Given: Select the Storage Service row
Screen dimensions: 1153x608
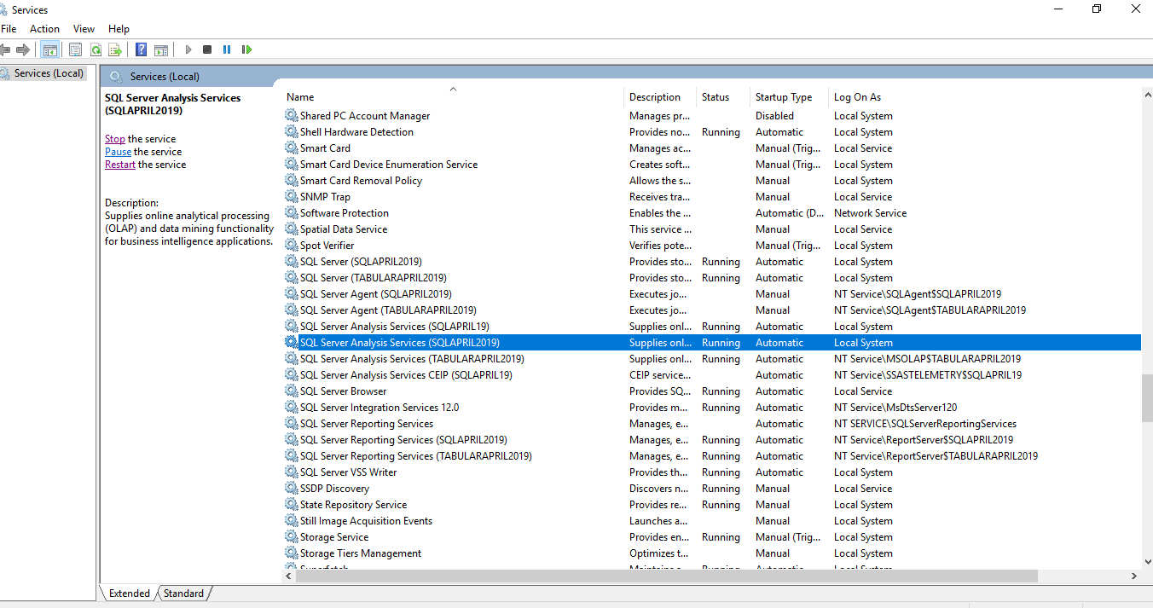Looking at the screenshot, I should [712, 537].
